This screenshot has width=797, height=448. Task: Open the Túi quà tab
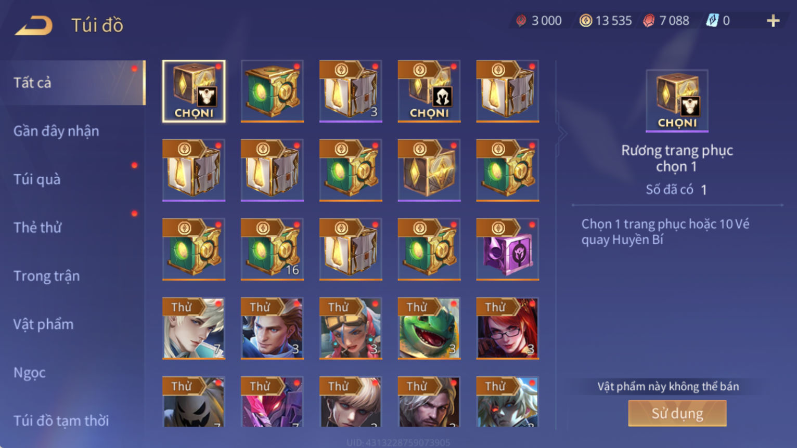[37, 179]
